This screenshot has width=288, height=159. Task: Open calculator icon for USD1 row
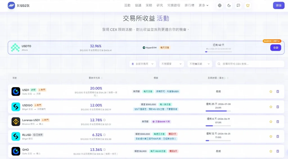pos(278,91)
